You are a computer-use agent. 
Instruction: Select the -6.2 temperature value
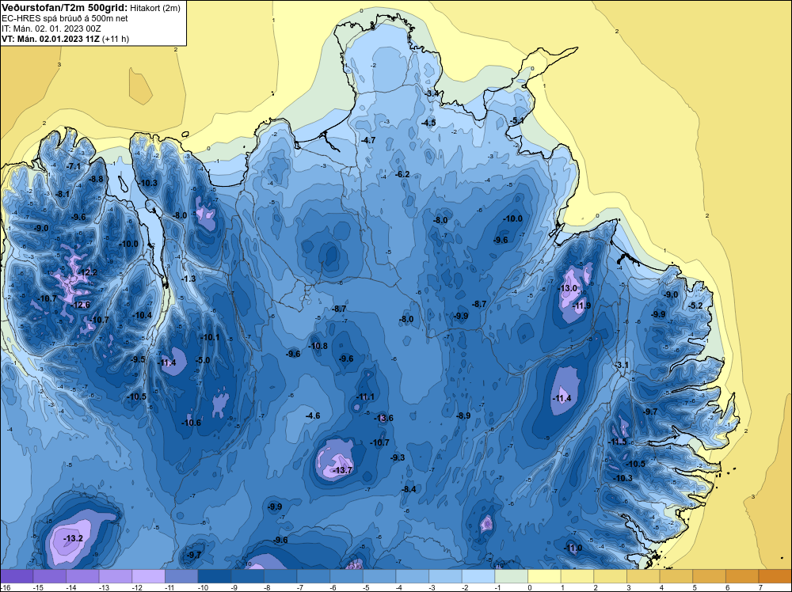[x=402, y=174]
